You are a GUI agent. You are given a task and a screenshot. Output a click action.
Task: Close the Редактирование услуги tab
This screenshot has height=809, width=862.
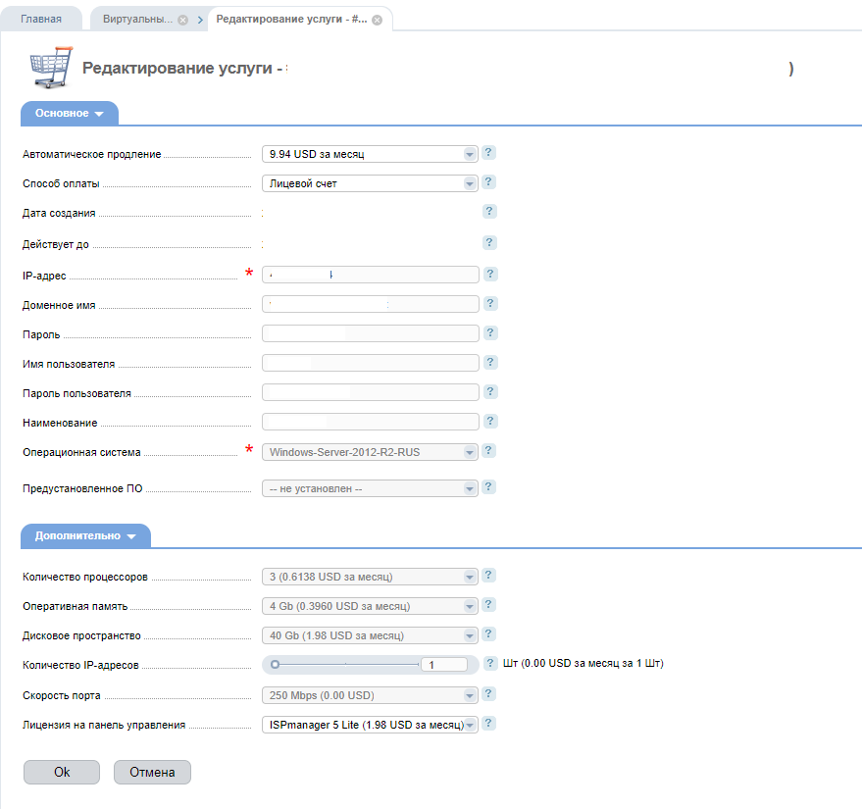(377, 20)
